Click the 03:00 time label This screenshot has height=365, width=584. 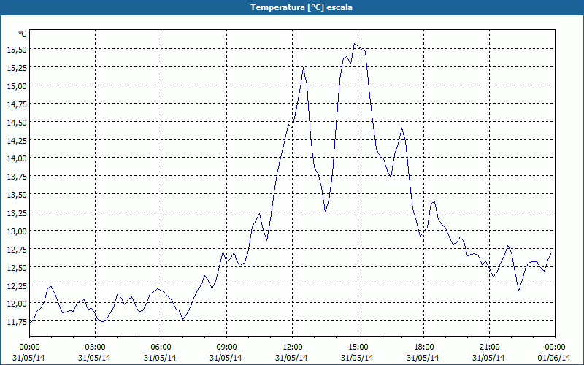pyautogui.click(x=96, y=347)
